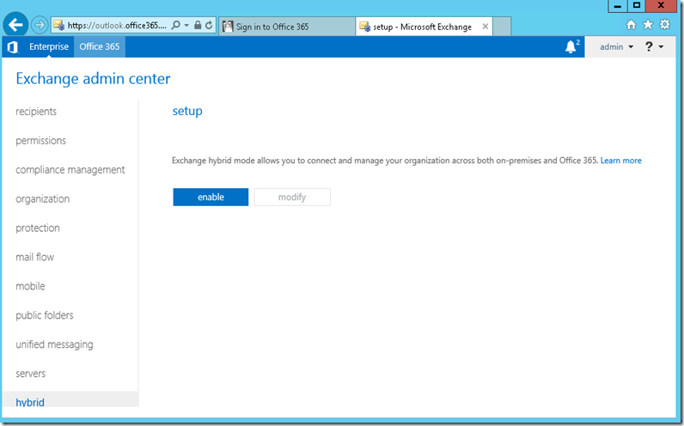Click the search magnifier in address bar

pos(176,25)
